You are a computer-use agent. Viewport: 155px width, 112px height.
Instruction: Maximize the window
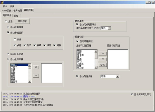click(150, 2)
